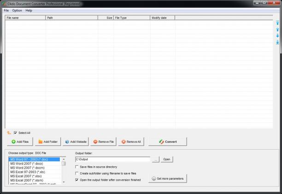Move selected file to bottom of list

[277, 42]
